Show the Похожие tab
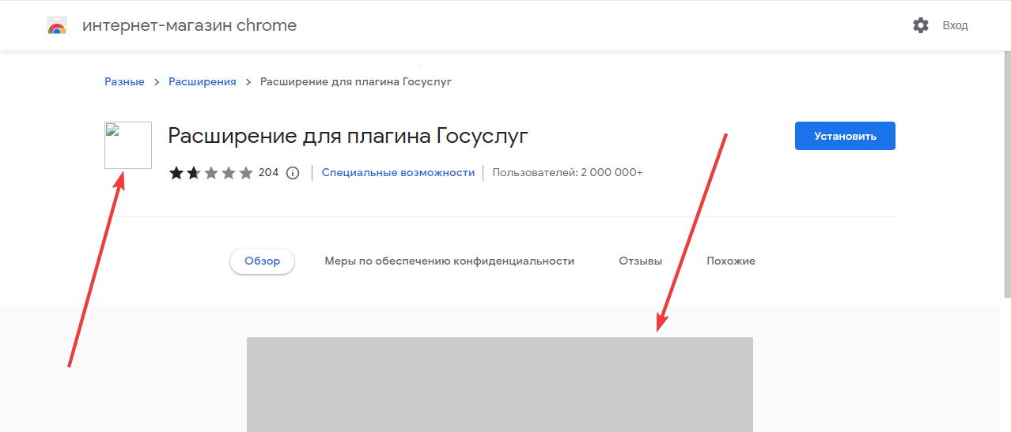 pos(730,261)
